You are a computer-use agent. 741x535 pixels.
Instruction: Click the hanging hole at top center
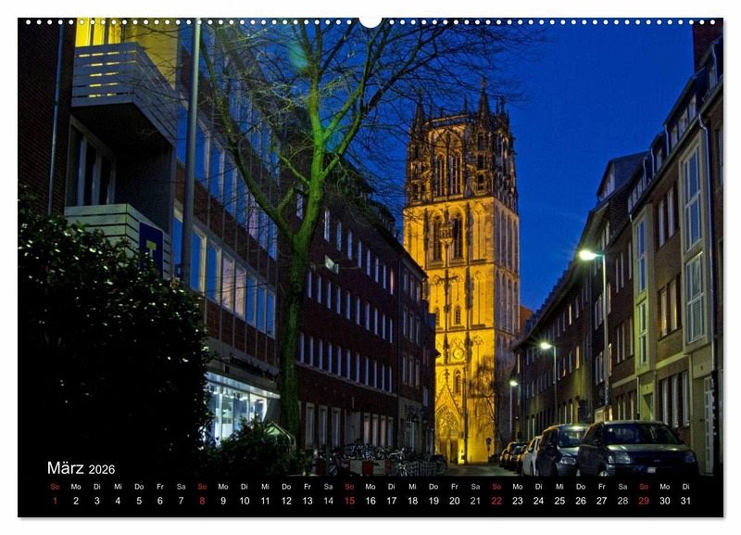(x=370, y=20)
